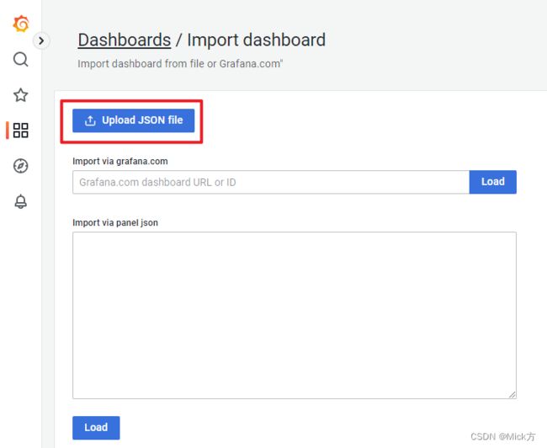This screenshot has height=448, width=547.
Task: Click the Import via grafana.com label
Action: 120,162
